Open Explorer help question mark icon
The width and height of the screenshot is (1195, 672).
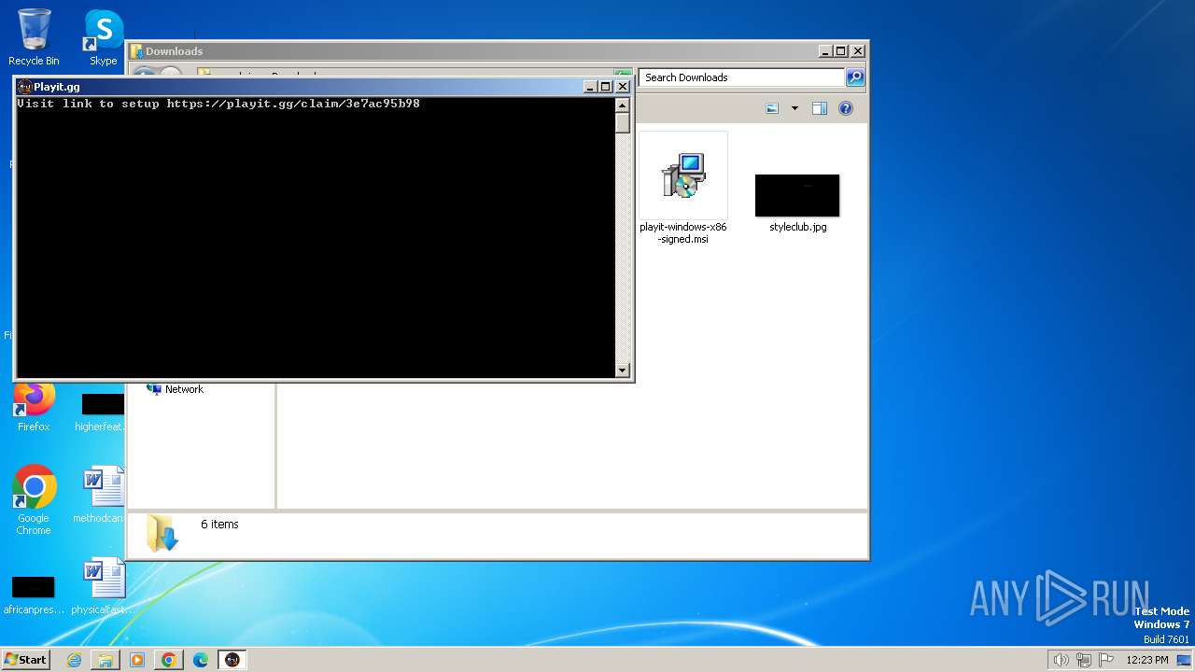point(846,108)
